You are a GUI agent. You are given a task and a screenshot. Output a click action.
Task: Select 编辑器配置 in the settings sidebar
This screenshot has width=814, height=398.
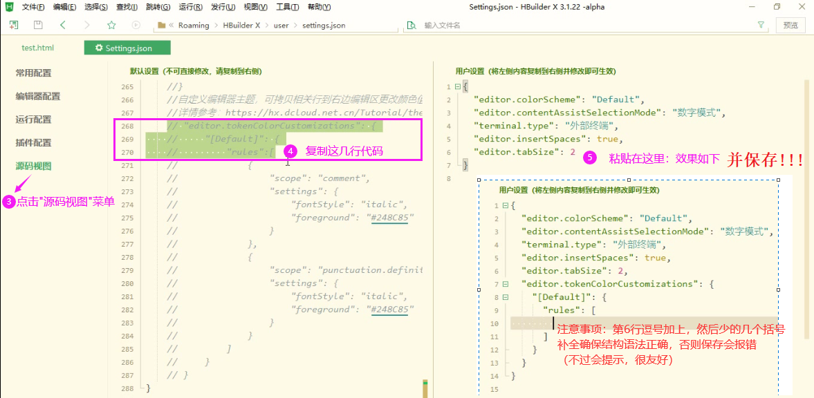[x=38, y=96]
